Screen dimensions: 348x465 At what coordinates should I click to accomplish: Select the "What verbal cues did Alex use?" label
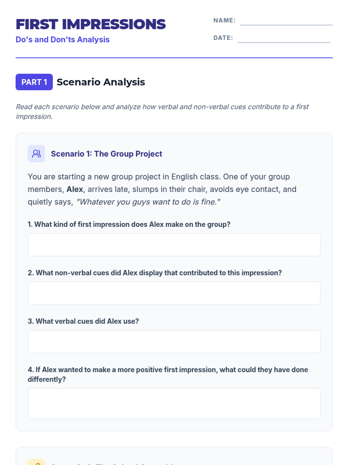(x=84, y=321)
